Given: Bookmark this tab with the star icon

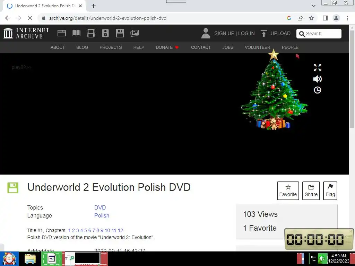Looking at the screenshot, I should tap(311, 18).
